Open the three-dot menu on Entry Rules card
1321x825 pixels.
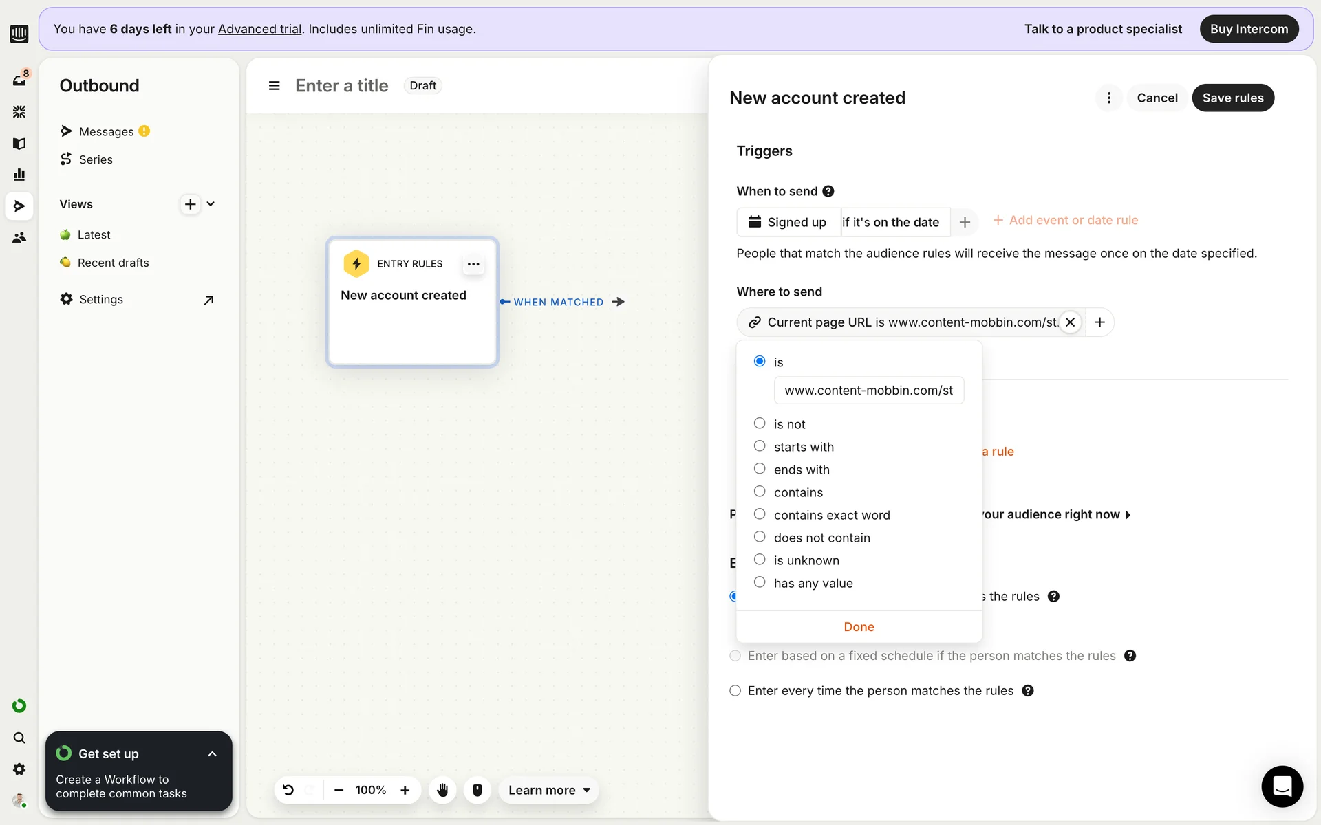pos(473,264)
